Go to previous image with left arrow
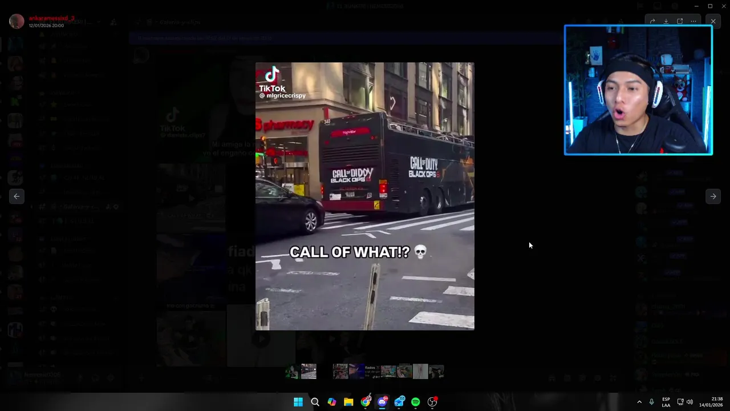The height and width of the screenshot is (411, 730). [x=17, y=196]
